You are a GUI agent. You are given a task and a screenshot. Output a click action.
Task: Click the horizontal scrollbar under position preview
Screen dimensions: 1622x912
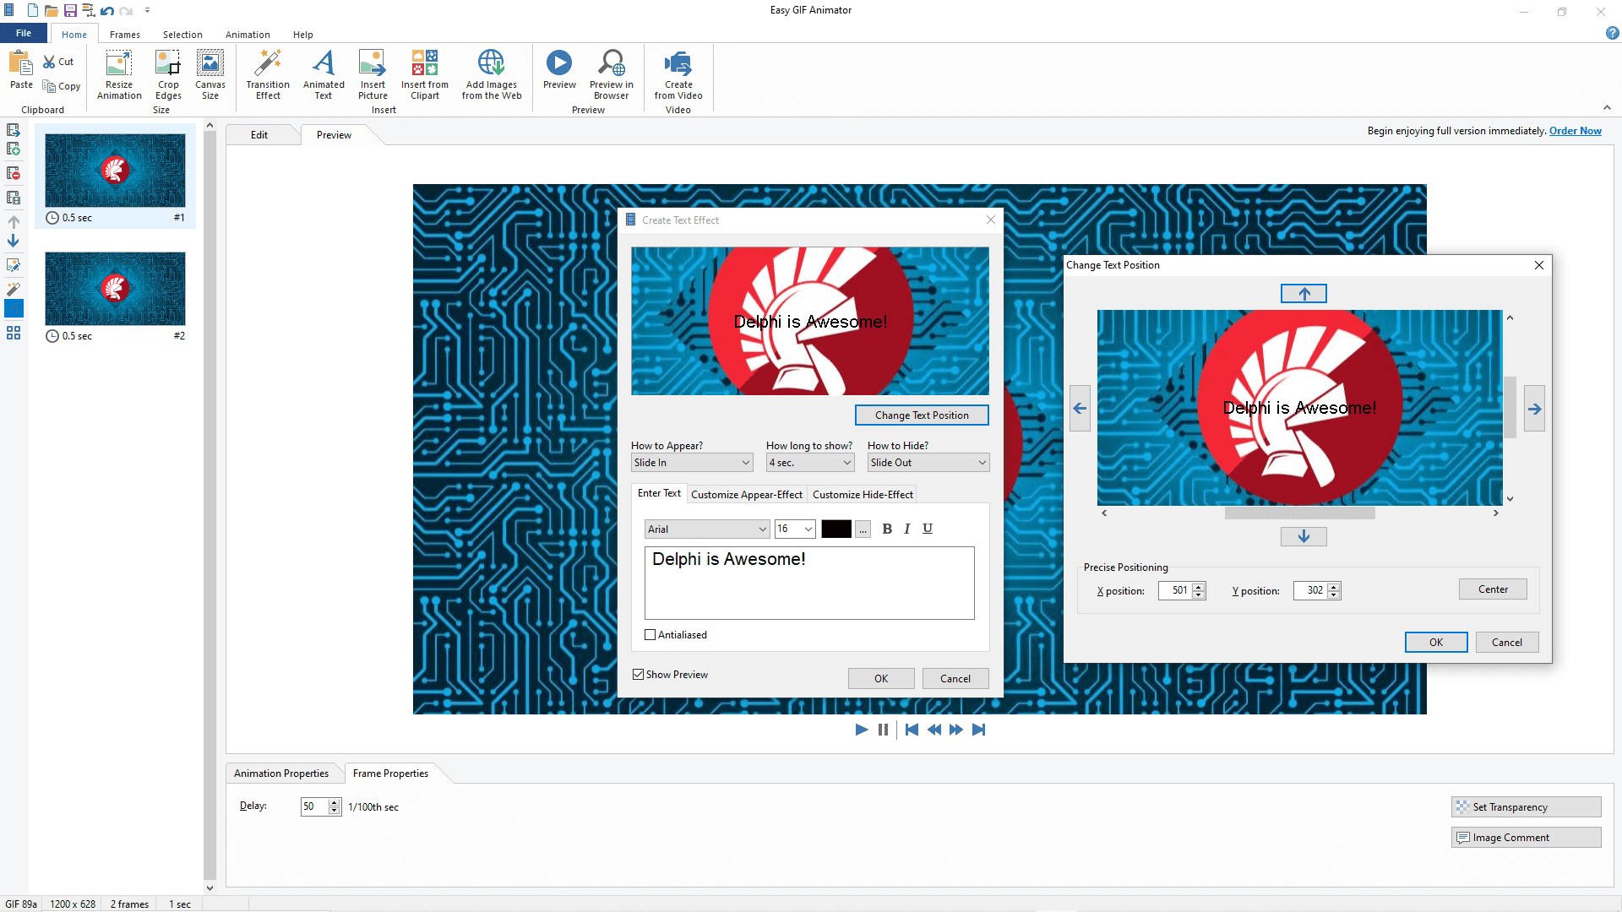tap(1300, 513)
